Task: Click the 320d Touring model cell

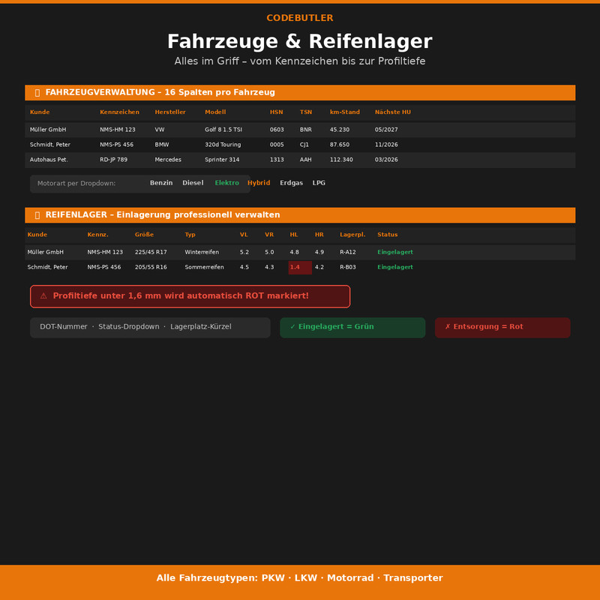Action: (223, 145)
